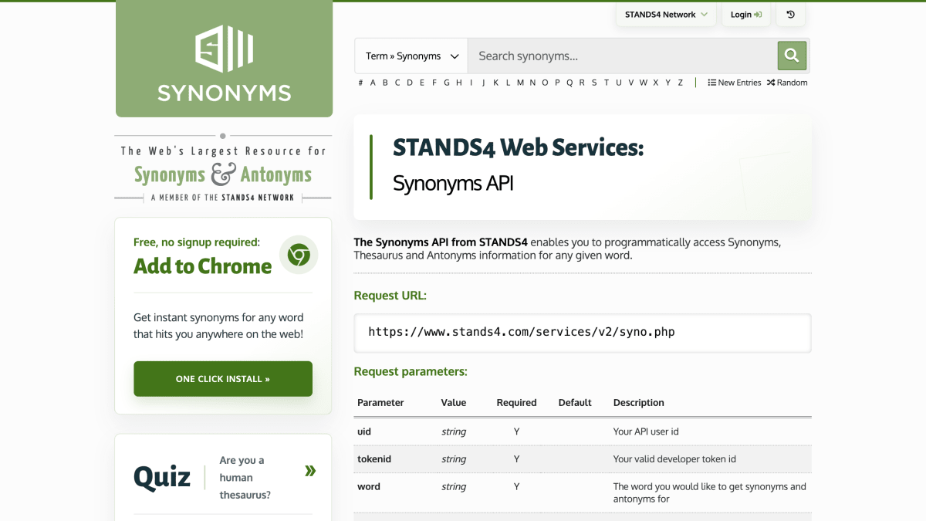Click the Add to Chrome heading
Screen dimensions: 926x521
click(202, 266)
